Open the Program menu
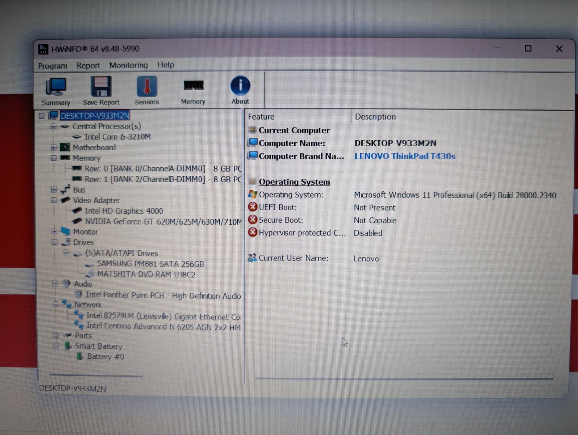This screenshot has width=578, height=435. [x=53, y=66]
